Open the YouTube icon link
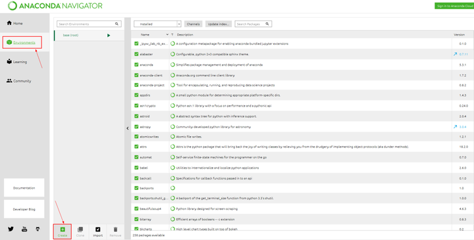This screenshot has width=474, height=240. [x=24, y=229]
